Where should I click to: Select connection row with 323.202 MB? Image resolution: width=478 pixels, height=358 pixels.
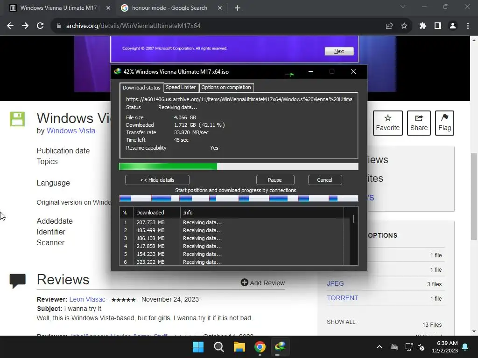(232, 262)
